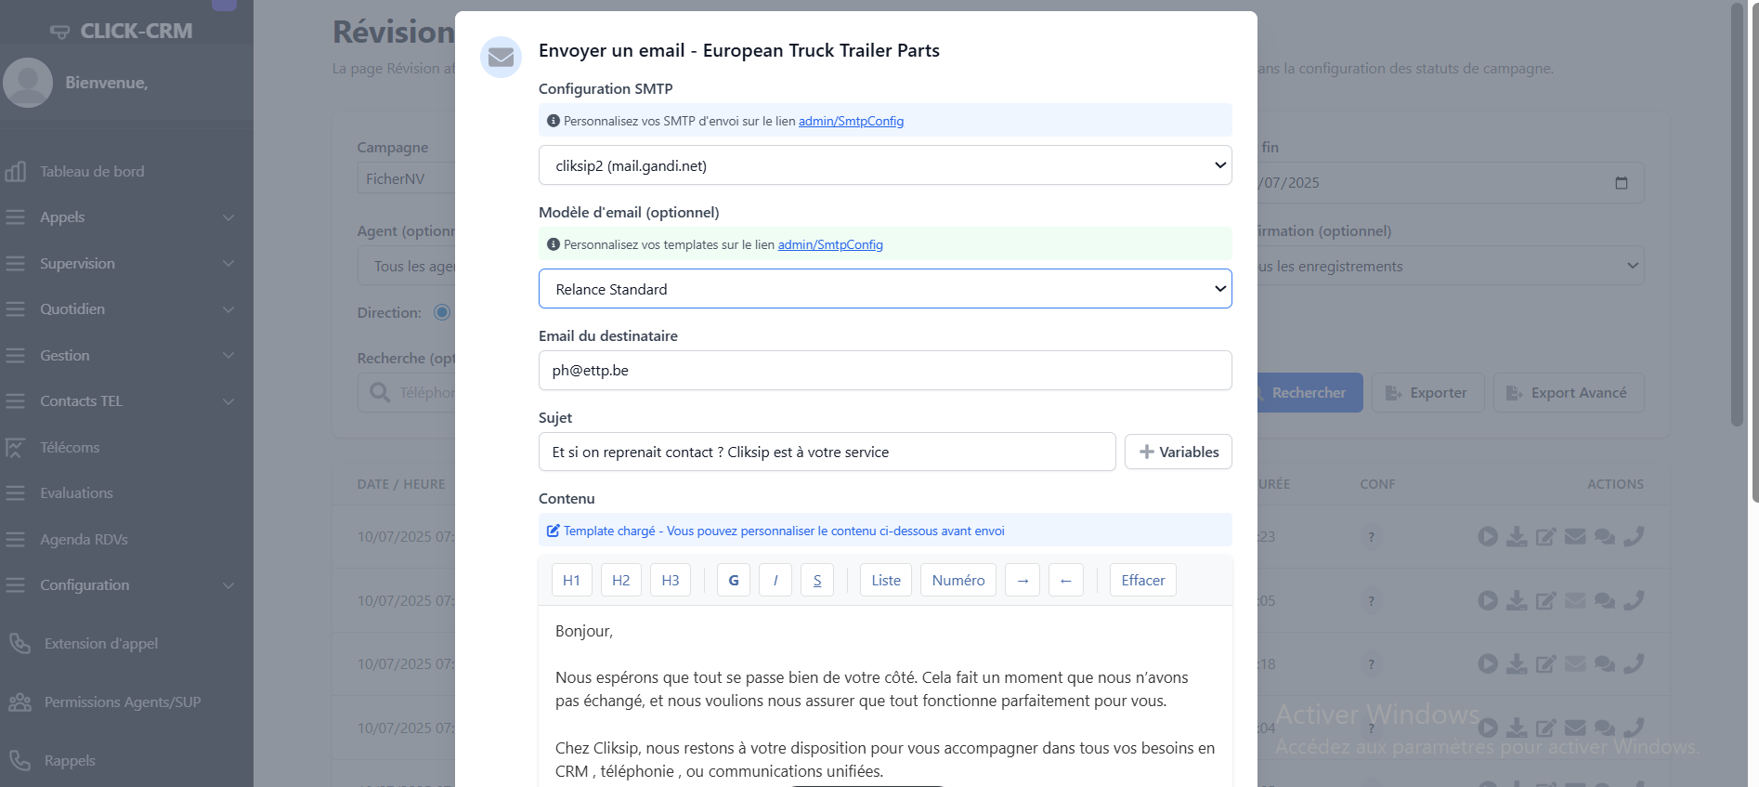The image size is (1759, 787).
Task: Open the chat conversation icon for the first row
Action: click(1604, 536)
